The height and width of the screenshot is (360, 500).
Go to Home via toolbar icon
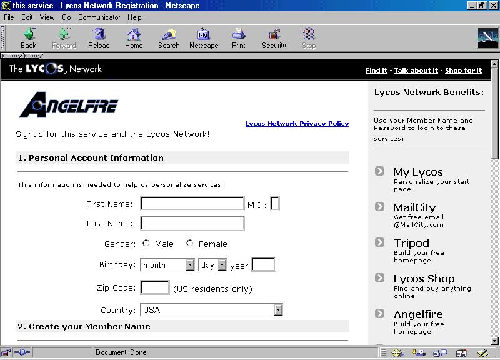[134, 34]
